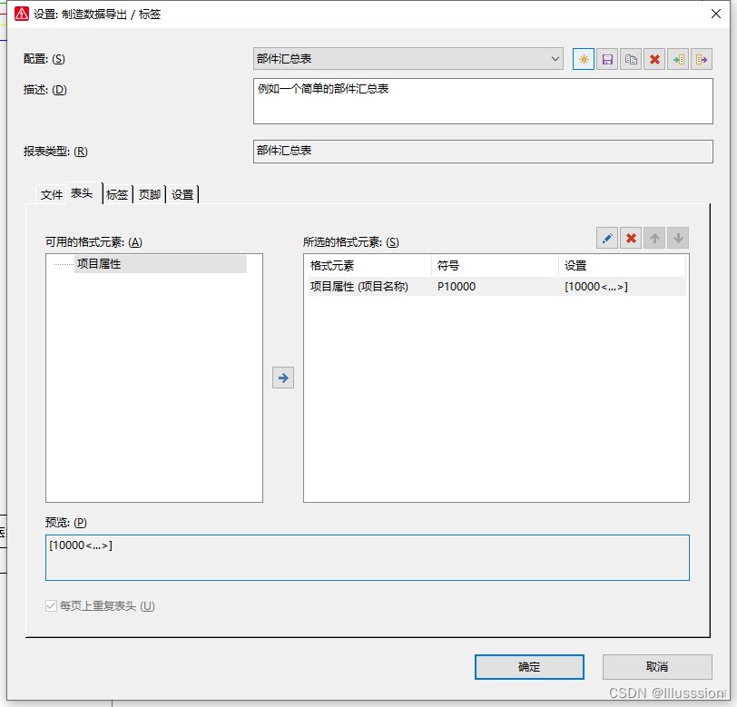
Task: Remove selected format element with red X
Action: 632,239
